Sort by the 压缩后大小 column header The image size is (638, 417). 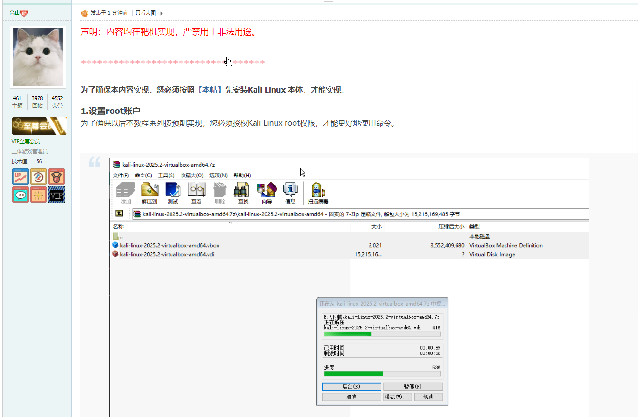[426, 227]
